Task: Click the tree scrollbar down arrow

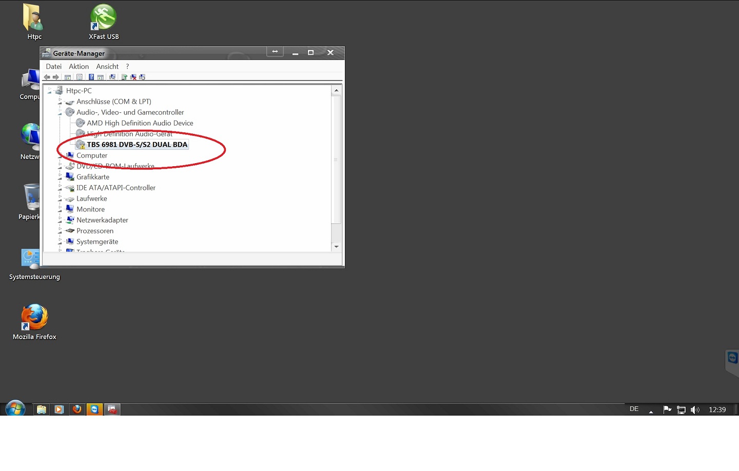Action: (336, 247)
